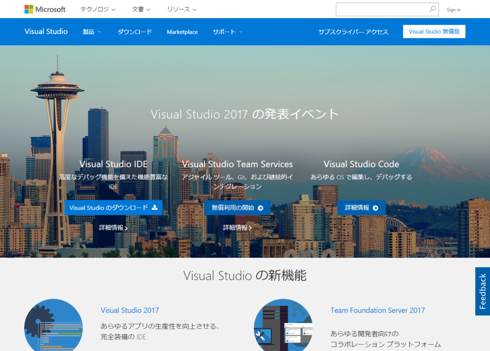Click the Visual Studio の新機能 heading
Viewport: 490px width, 351px height.
(x=245, y=276)
